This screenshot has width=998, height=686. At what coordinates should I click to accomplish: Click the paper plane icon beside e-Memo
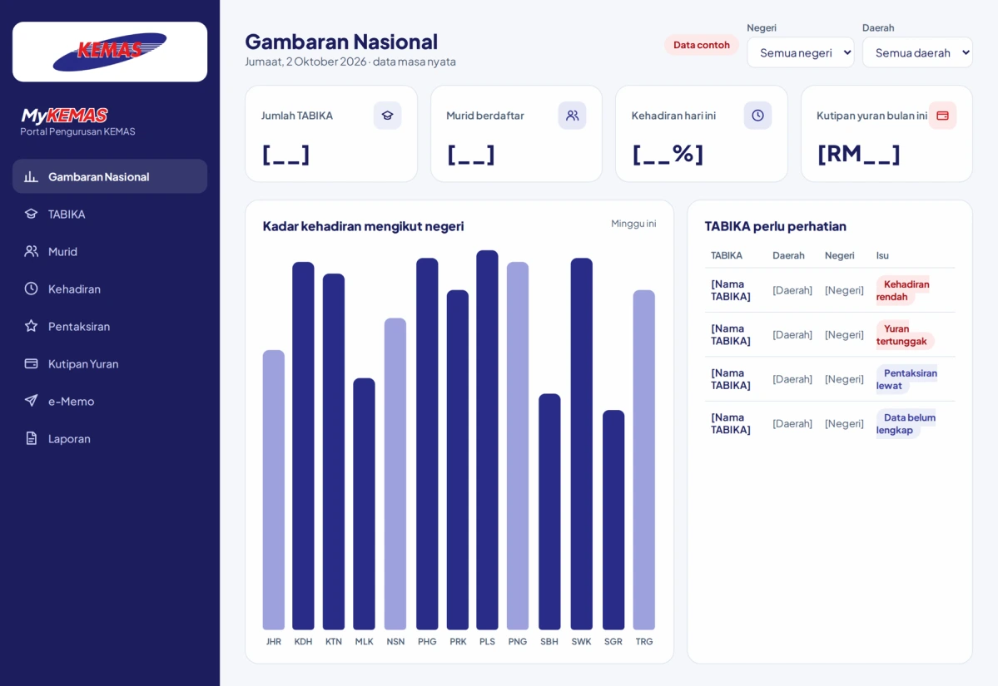click(x=31, y=401)
